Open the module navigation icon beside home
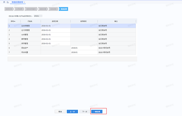 (x=8, y=2)
